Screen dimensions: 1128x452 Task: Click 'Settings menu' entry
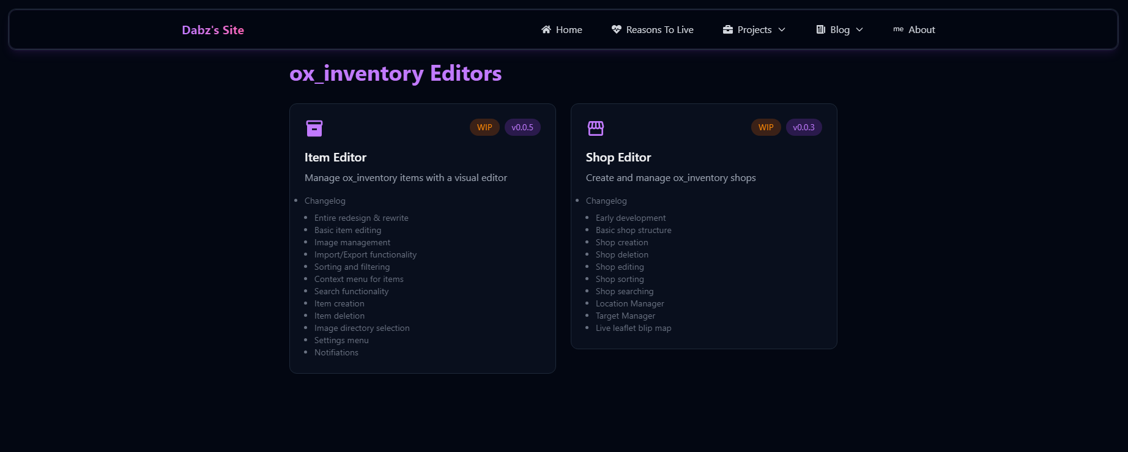tap(341, 340)
